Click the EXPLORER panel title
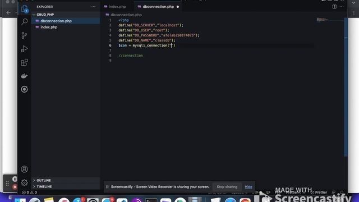This screenshot has width=359, height=202. click(45, 7)
